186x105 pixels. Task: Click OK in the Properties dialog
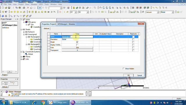point(128,75)
